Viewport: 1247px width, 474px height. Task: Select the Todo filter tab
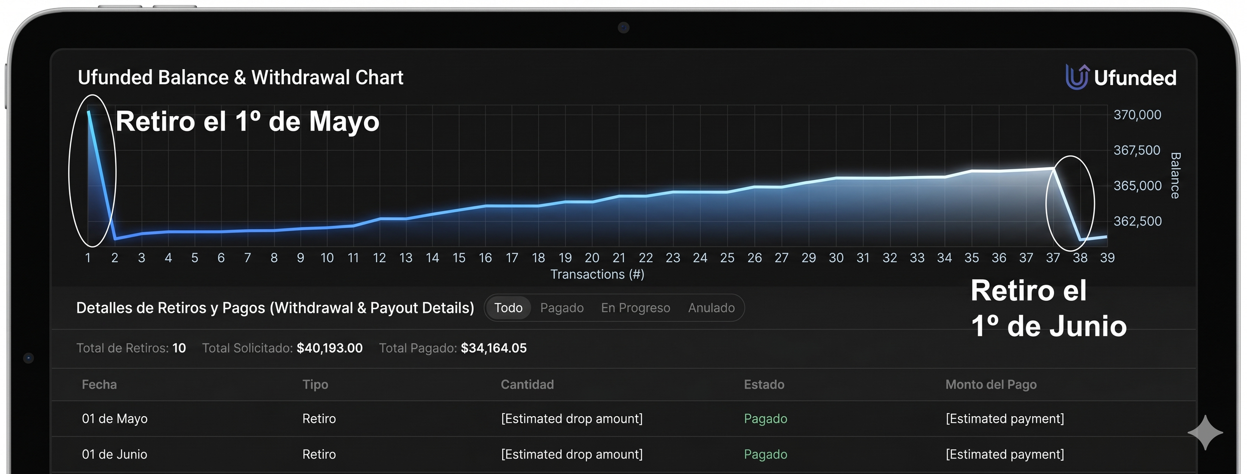click(x=508, y=308)
